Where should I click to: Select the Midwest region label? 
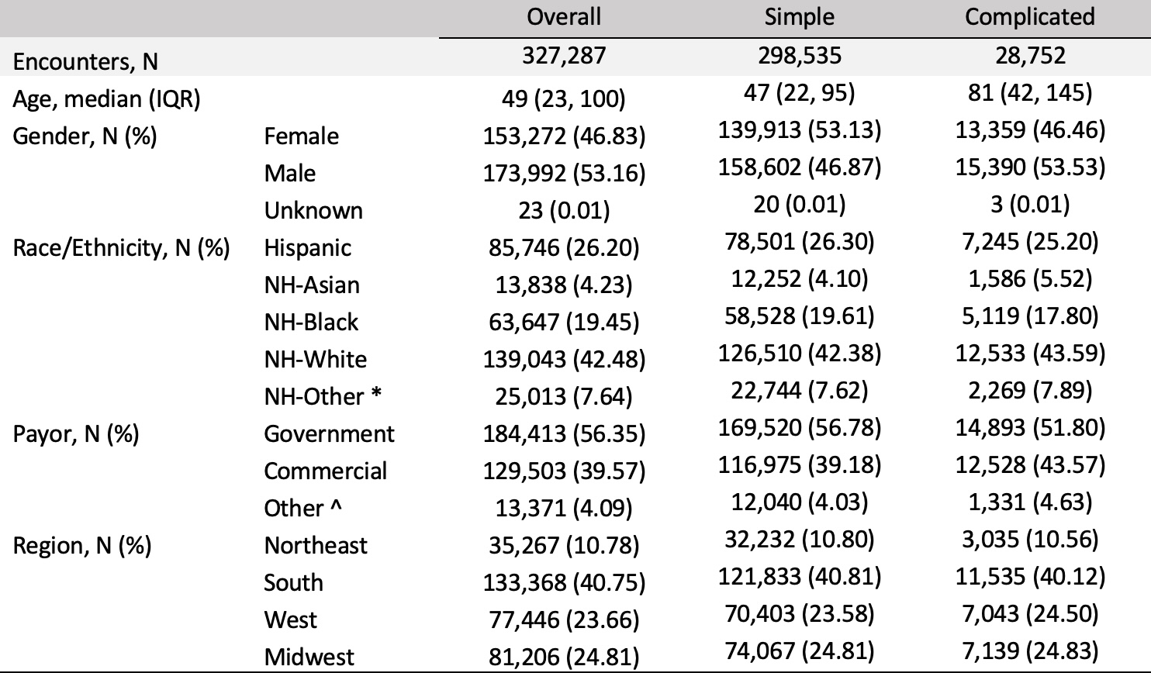pos(309,657)
